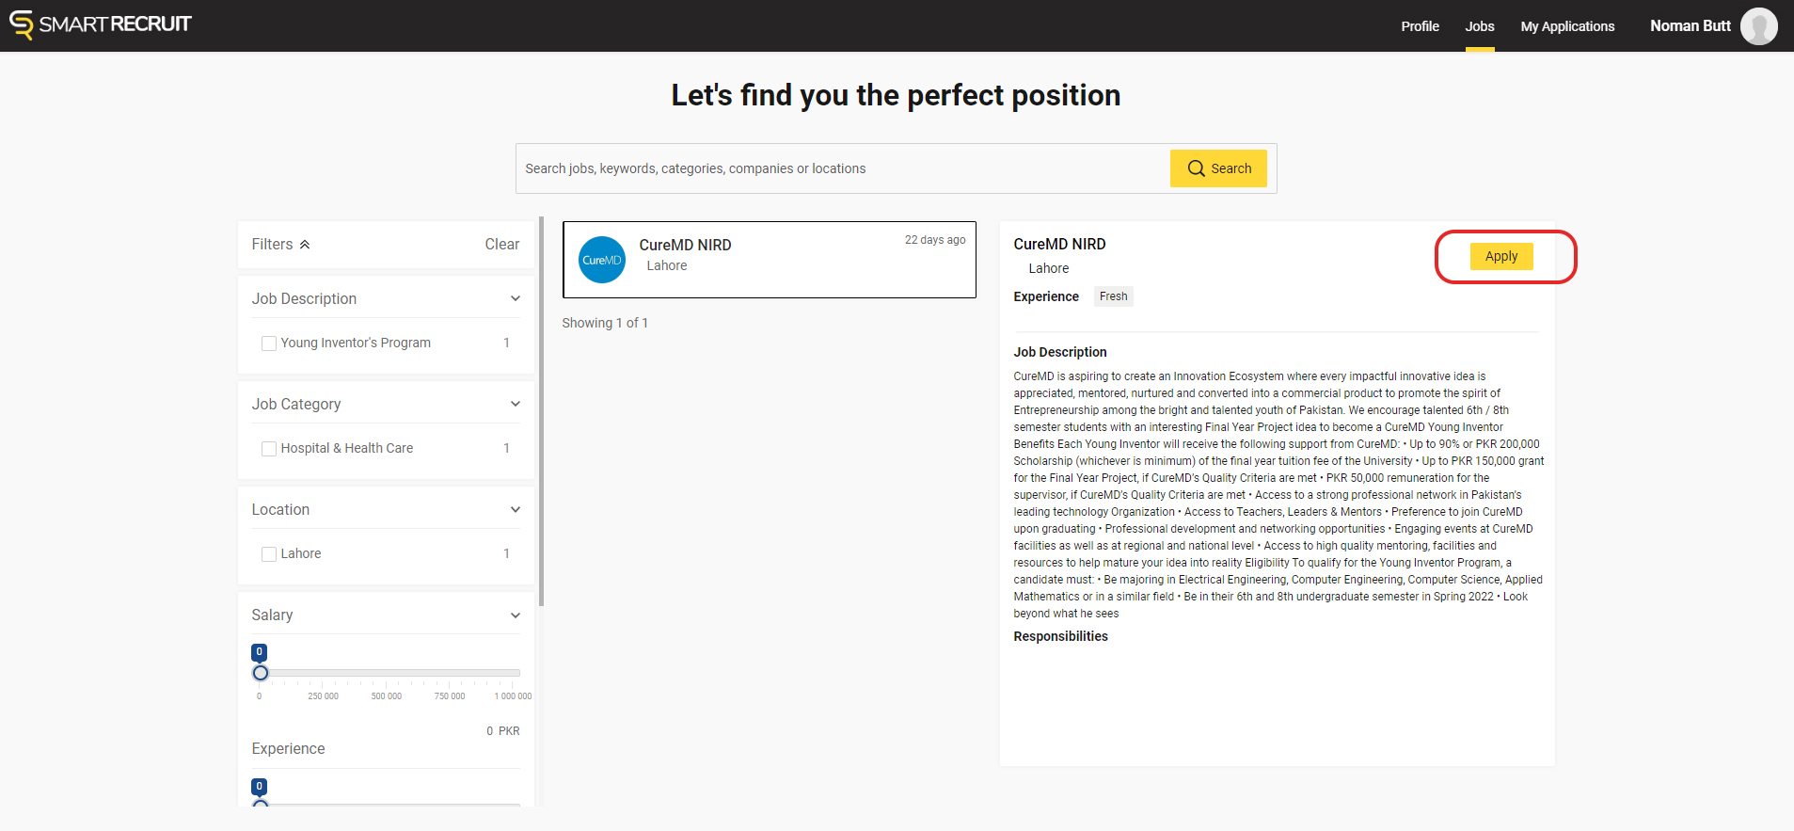Click the magnifier Search button
The image size is (1794, 831).
1218,168
